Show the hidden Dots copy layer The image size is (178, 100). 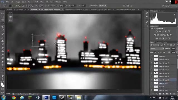(152, 56)
